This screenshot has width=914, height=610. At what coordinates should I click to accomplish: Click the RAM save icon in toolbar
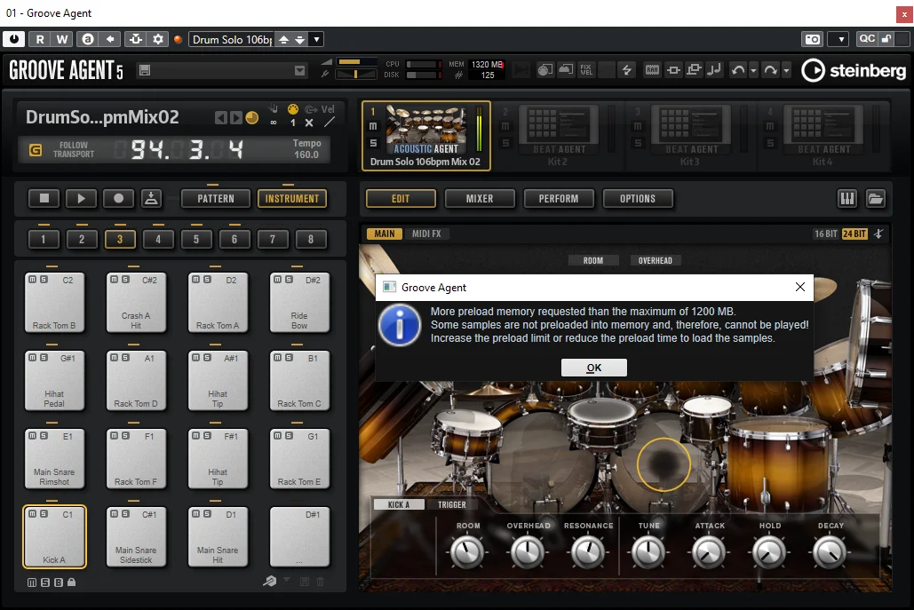point(652,70)
